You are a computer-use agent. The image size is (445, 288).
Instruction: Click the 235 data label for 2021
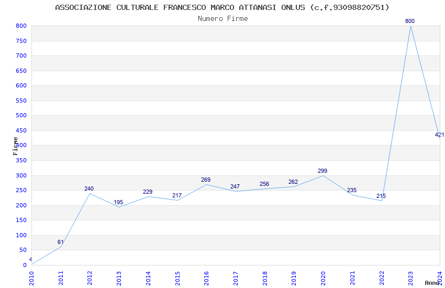(x=352, y=190)
